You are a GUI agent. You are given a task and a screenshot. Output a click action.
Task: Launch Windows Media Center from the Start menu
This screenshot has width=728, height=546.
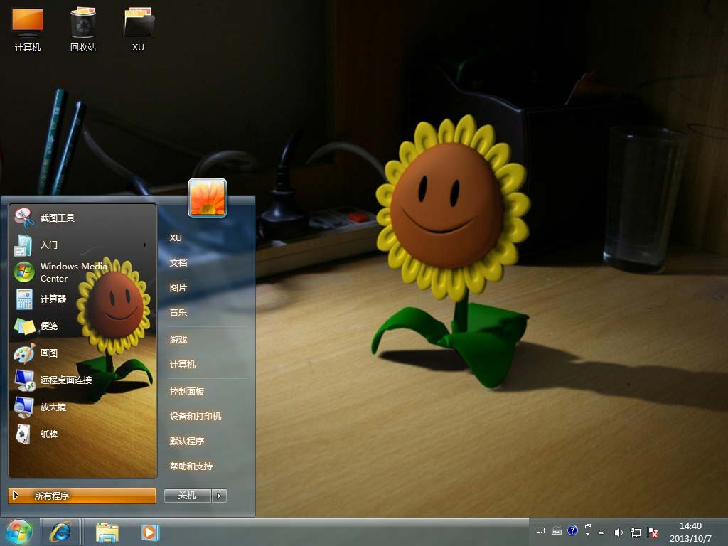[73, 272]
